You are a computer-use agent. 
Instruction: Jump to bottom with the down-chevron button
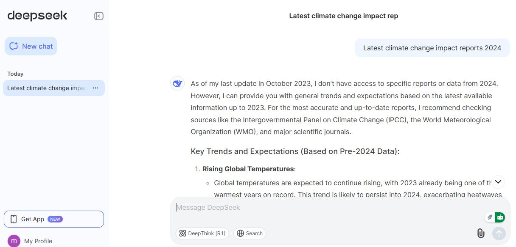point(498,182)
